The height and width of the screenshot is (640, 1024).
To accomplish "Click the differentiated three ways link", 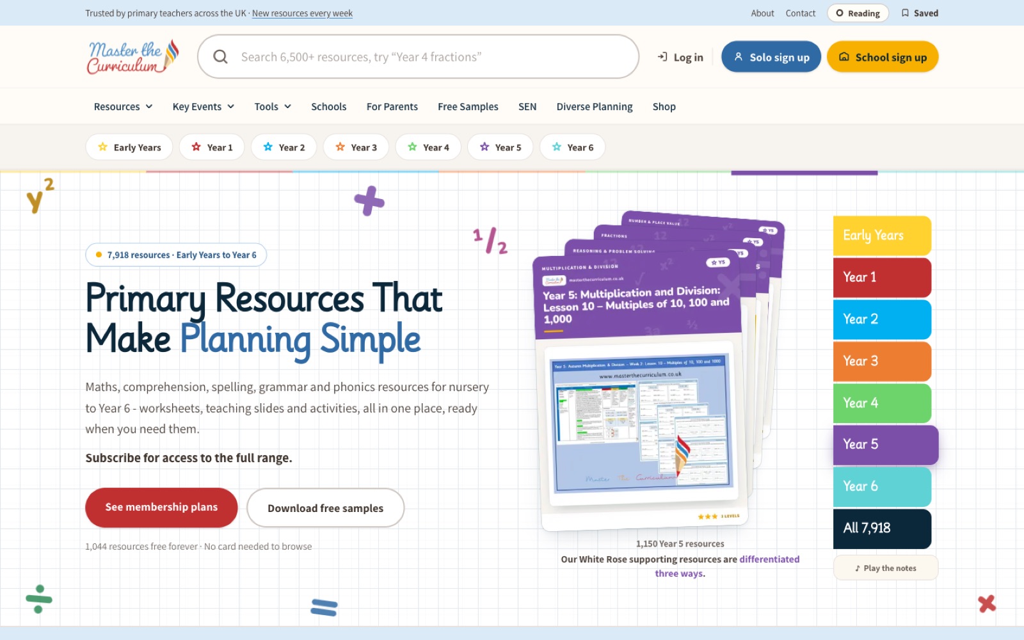I will (x=727, y=566).
